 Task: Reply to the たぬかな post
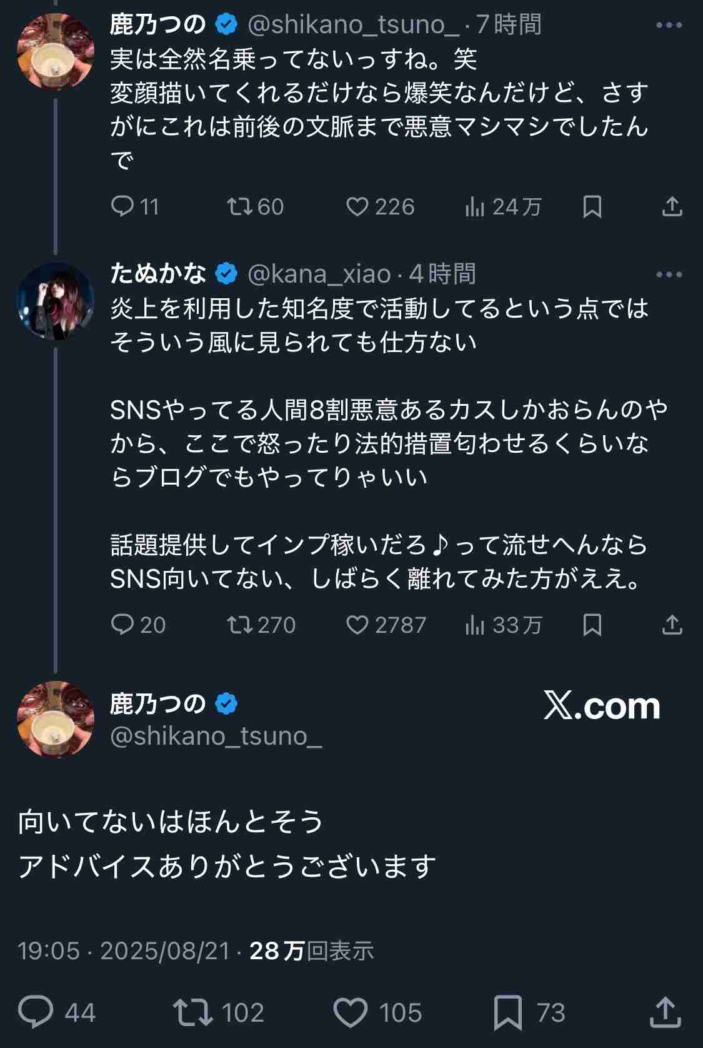click(x=122, y=625)
